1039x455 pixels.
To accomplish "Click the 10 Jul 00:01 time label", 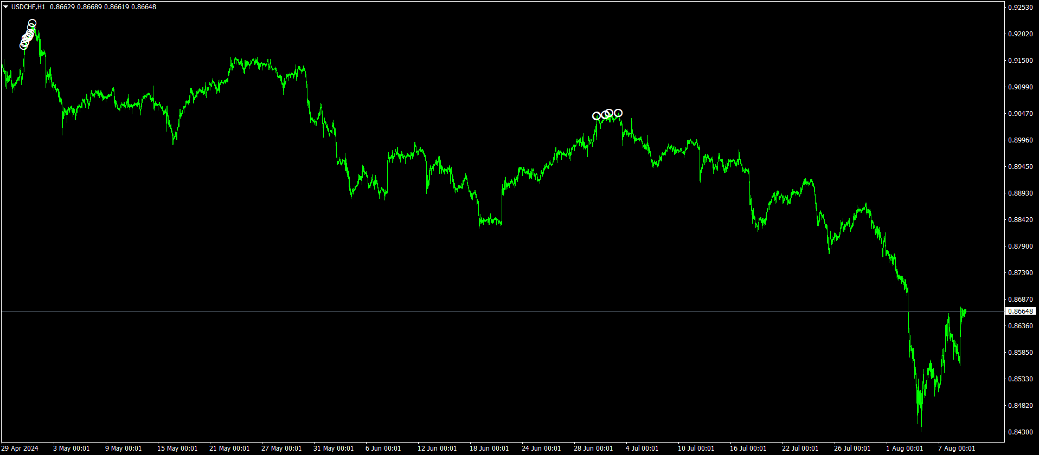I will click(x=696, y=448).
